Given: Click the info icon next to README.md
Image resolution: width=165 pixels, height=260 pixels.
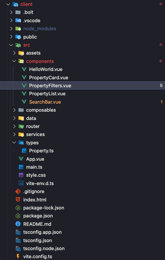Looking at the screenshot, I should tap(18, 224).
